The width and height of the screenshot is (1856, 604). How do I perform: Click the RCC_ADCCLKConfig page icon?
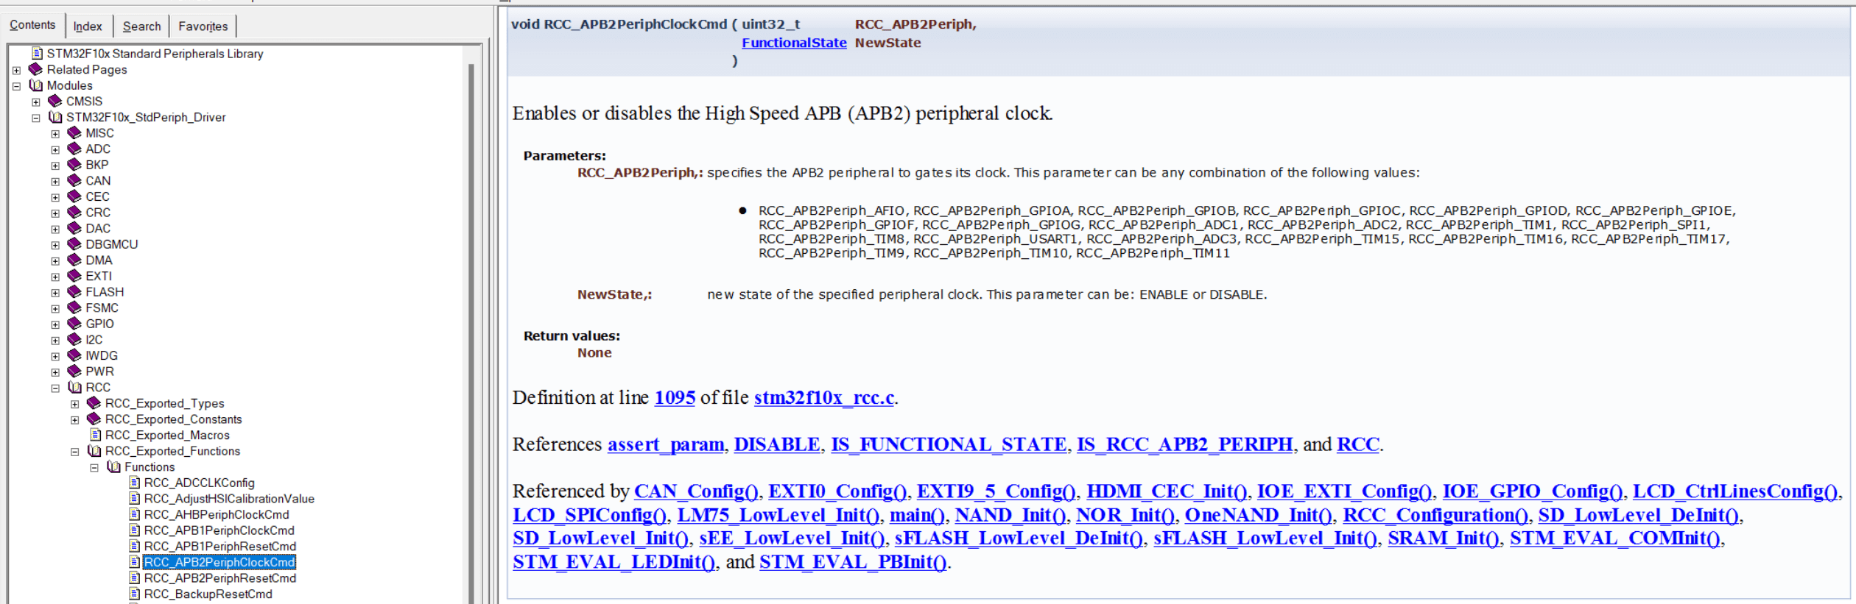coord(134,483)
